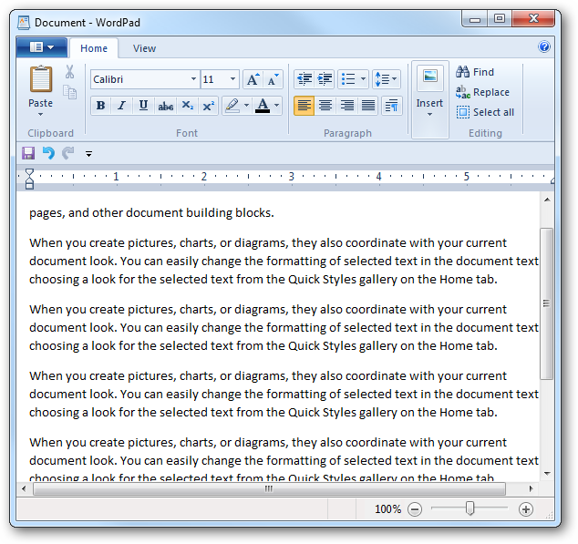Increase paragraph indent
Image resolution: width=578 pixels, height=544 pixels.
325,79
